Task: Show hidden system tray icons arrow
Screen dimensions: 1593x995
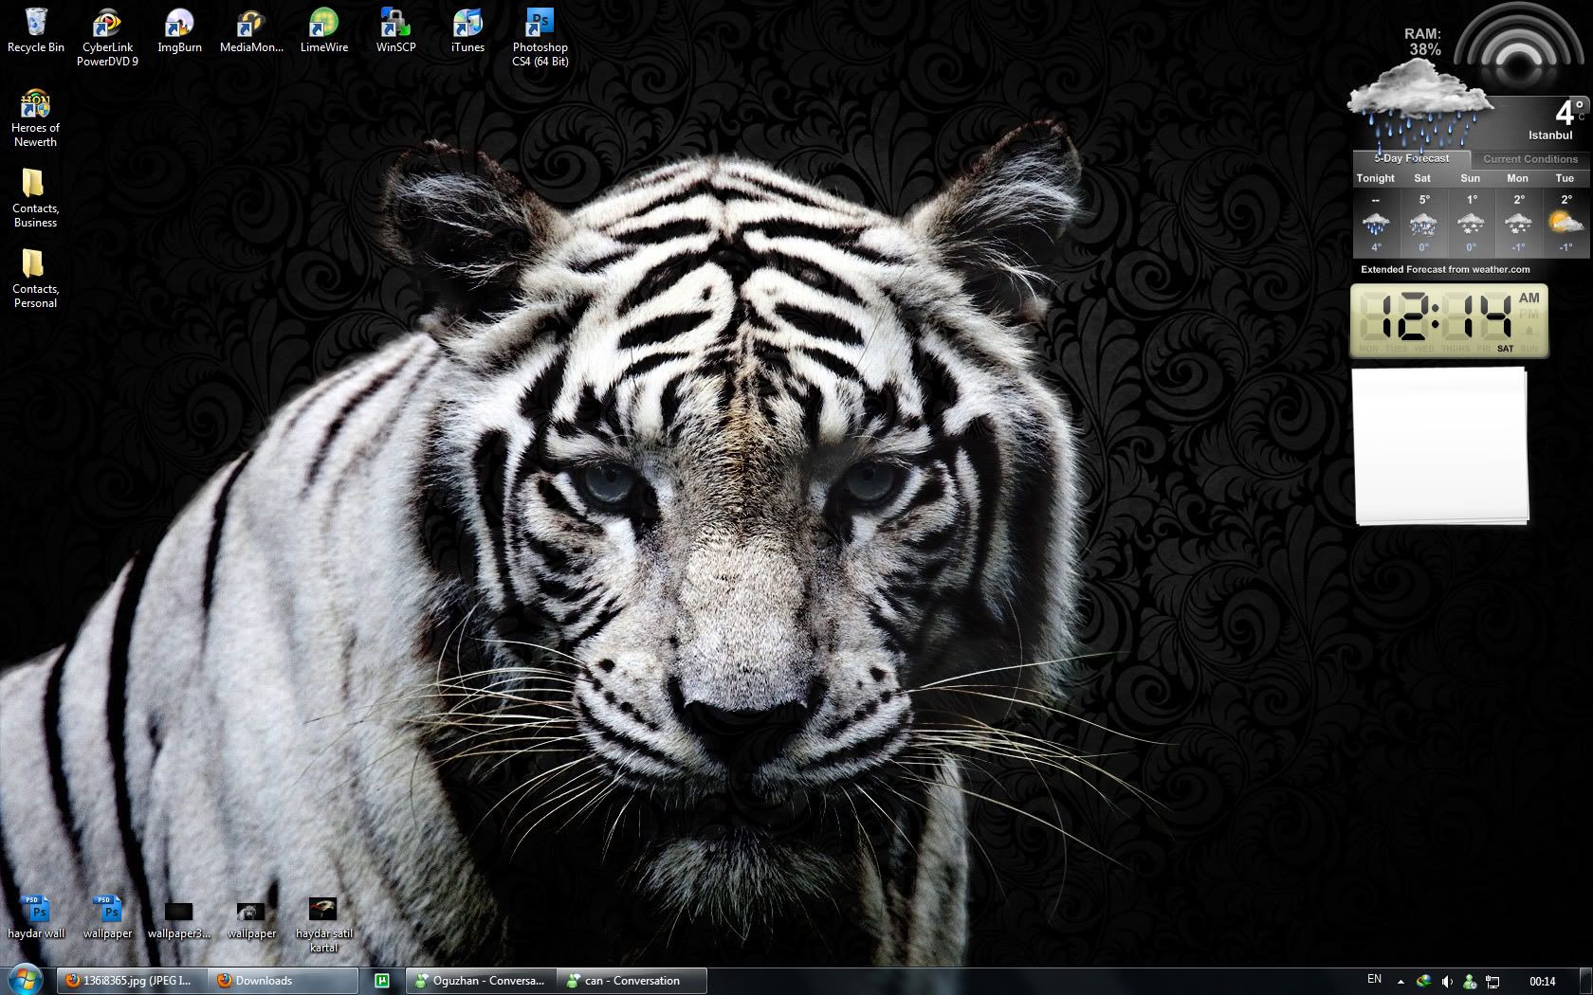Action: coord(1401,981)
